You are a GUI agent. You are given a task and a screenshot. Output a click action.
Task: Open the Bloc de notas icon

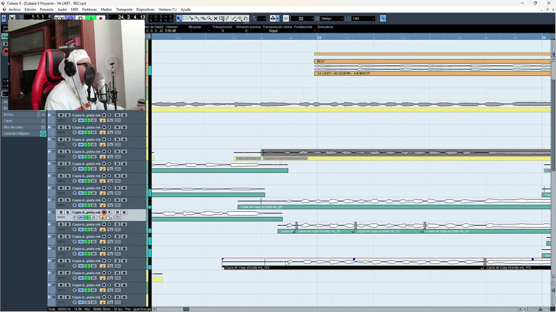pos(43,127)
